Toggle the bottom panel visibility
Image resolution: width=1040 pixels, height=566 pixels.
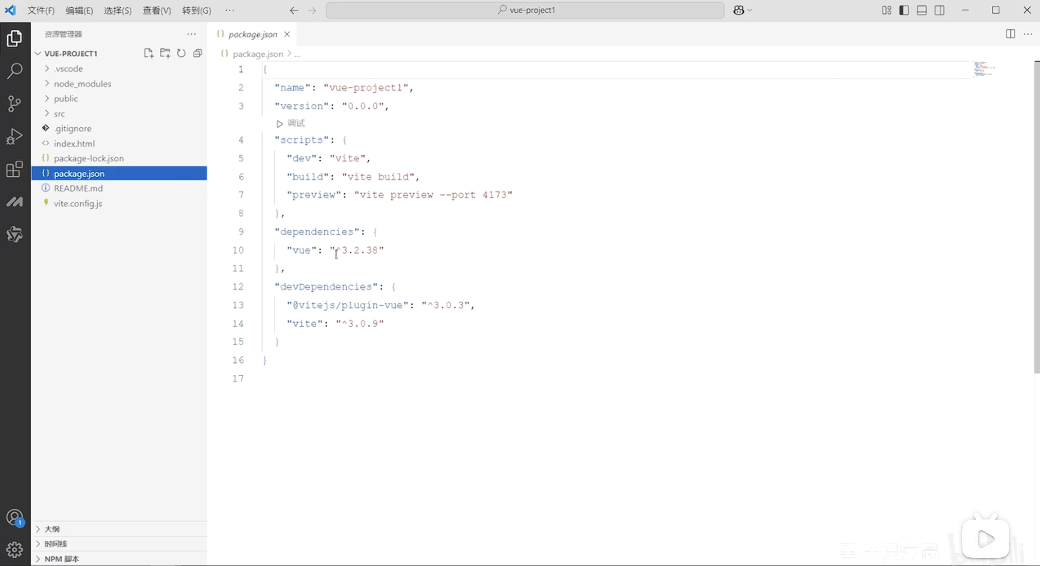(921, 10)
